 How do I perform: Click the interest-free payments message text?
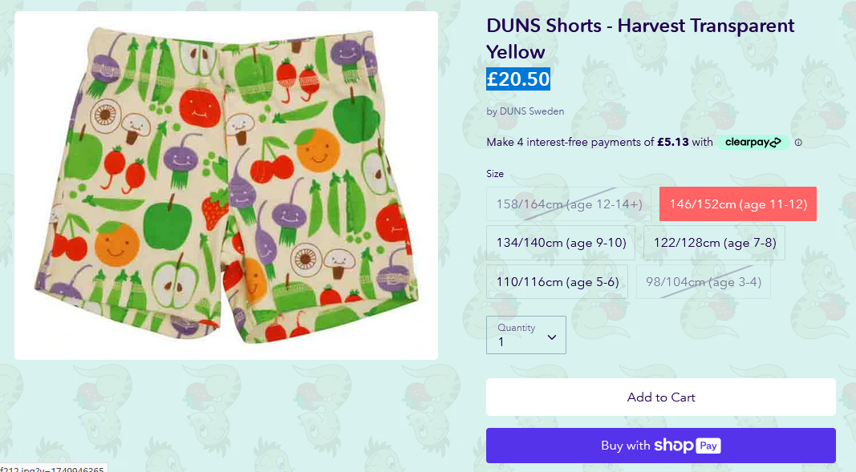(599, 143)
